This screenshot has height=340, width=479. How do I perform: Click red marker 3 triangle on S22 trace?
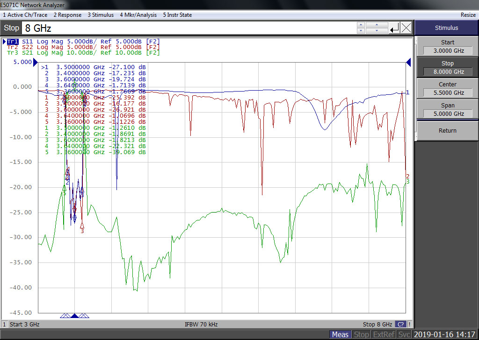point(82,226)
